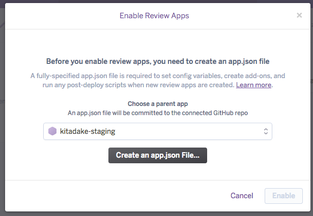Click the 'Choose a parent app' label
This screenshot has height=216, width=313.
coord(158,104)
